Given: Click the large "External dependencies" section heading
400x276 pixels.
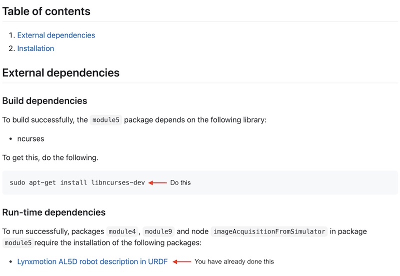Looking at the screenshot, I should click(x=61, y=73).
